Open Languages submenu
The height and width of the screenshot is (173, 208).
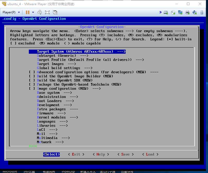[x=53, y=121]
